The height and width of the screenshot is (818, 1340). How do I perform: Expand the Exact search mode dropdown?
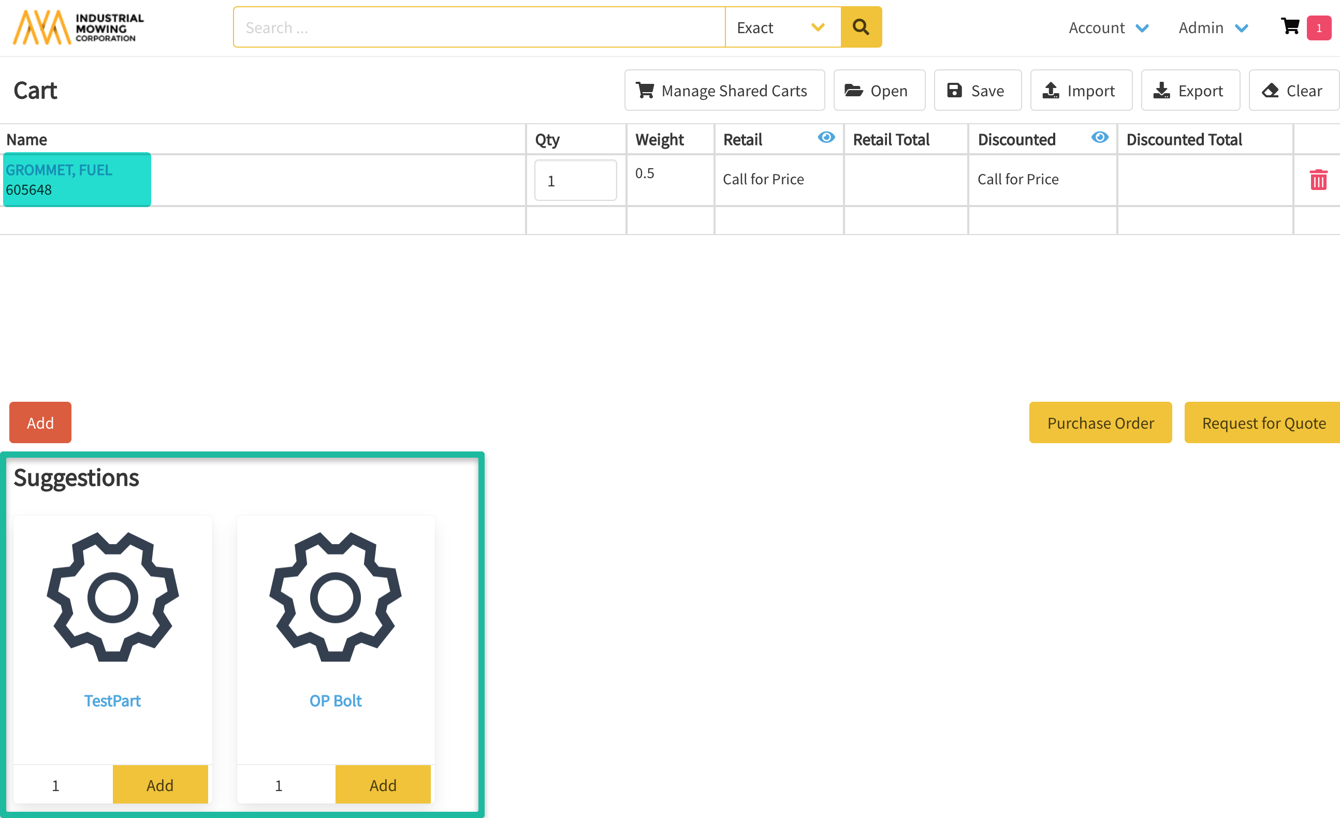pyautogui.click(x=782, y=27)
